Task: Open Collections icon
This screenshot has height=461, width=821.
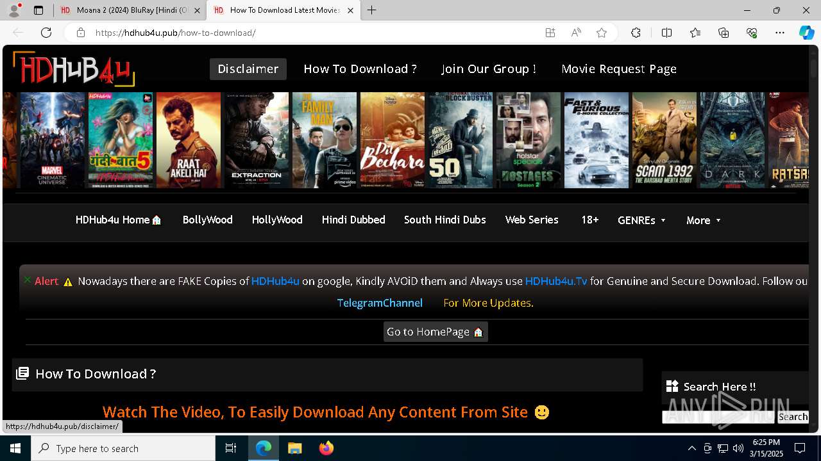Action: [724, 33]
